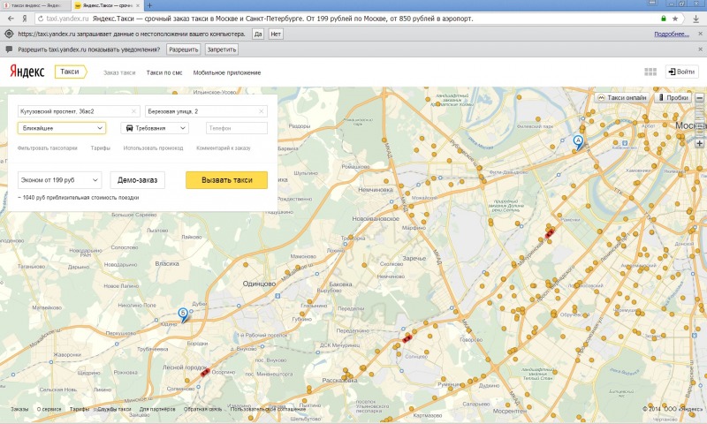Clear the Кутузовский проспект pickup address
The height and width of the screenshot is (424, 707).
133,111
